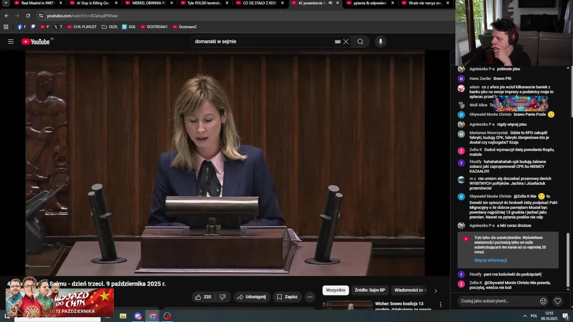
Task: Start voice search with microphone icon
Action: pos(381,42)
